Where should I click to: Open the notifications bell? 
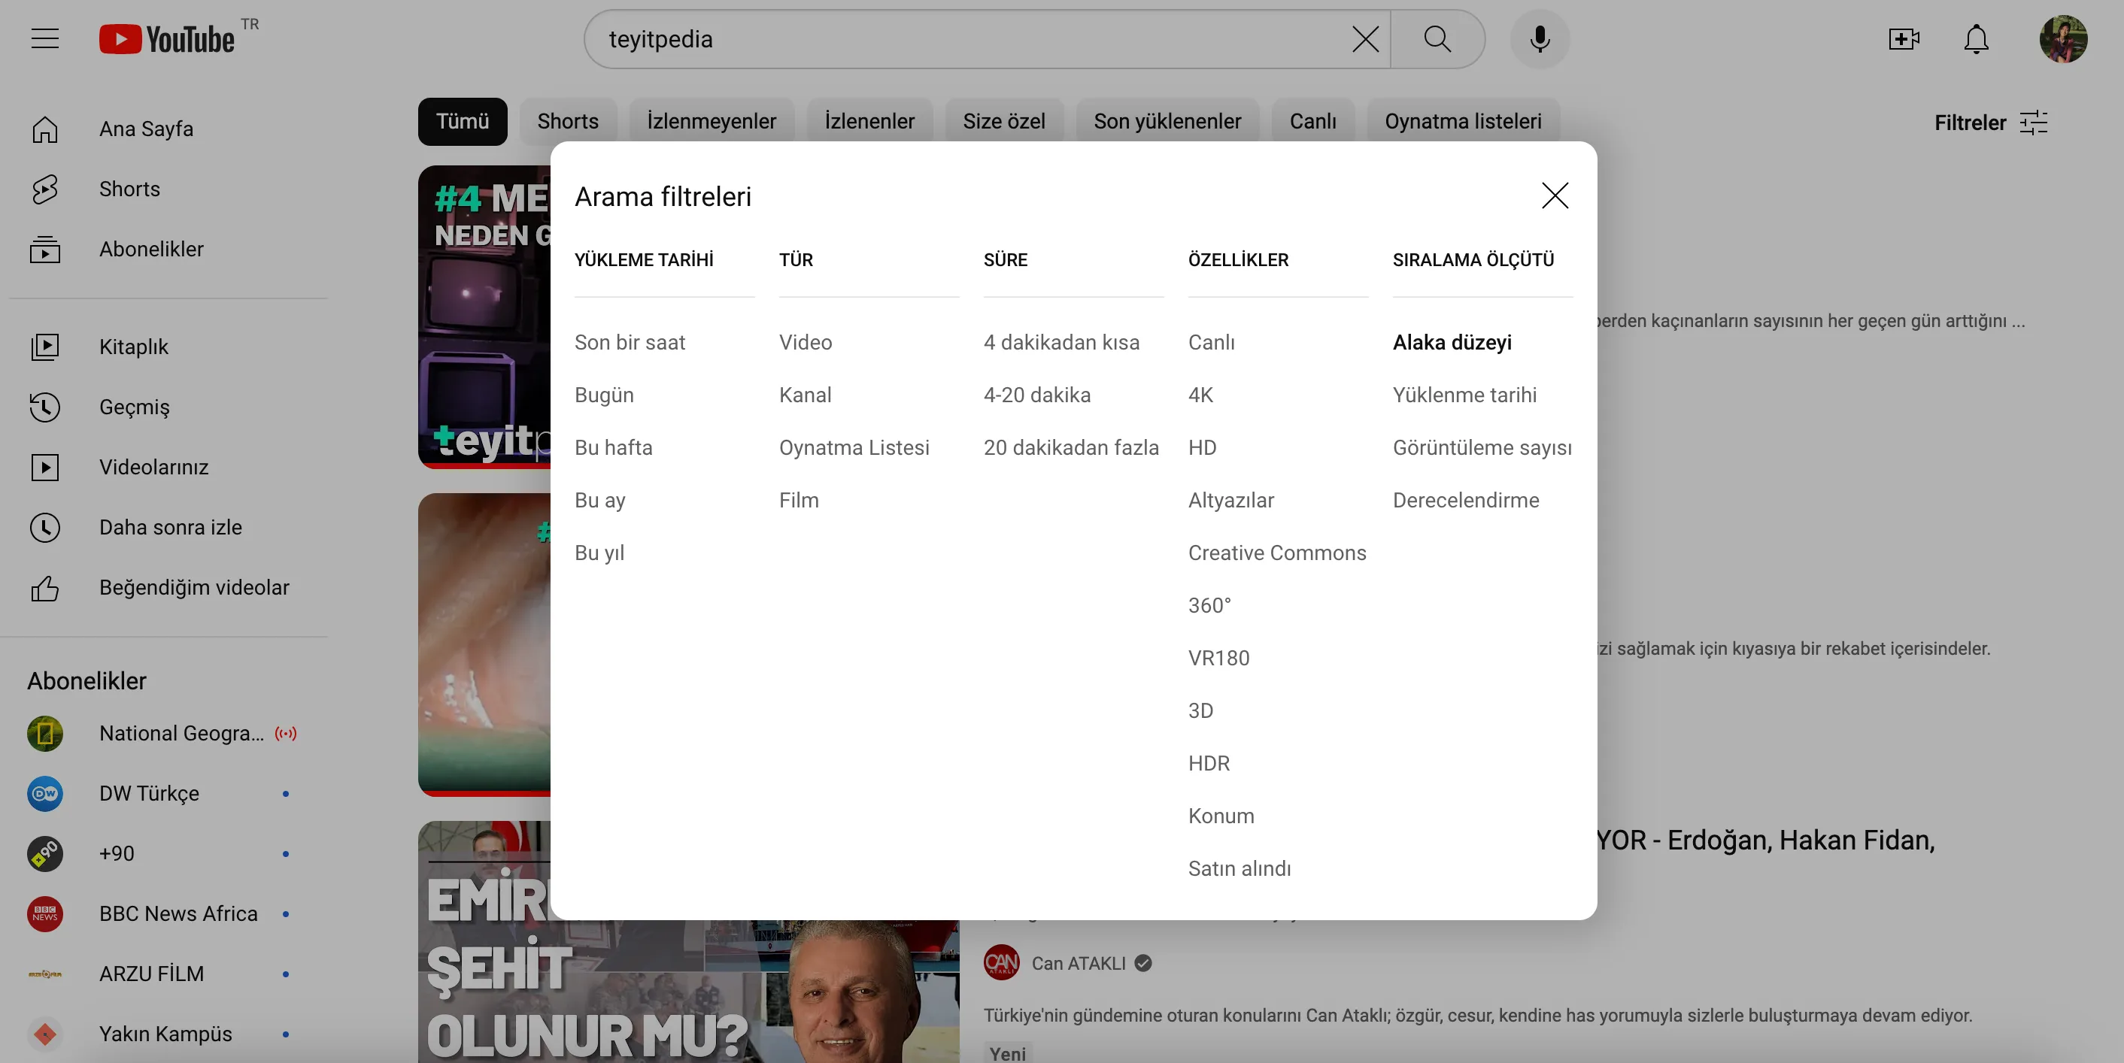1976,39
